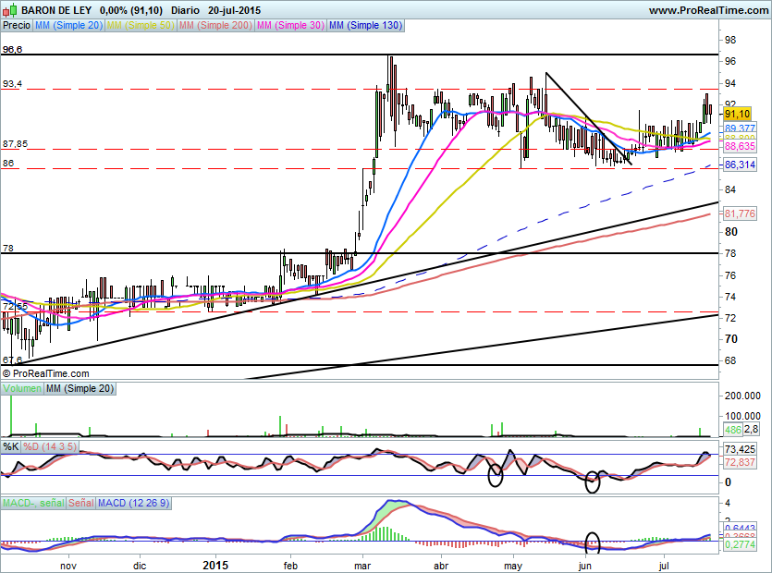Click the nov label on time axis
The image size is (772, 573).
68,566
